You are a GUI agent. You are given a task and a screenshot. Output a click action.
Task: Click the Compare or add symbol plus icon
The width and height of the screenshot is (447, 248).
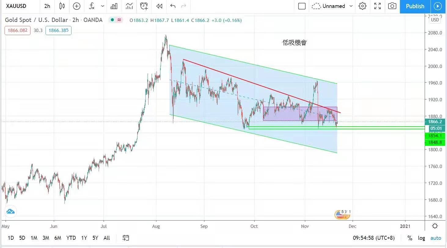77,6
